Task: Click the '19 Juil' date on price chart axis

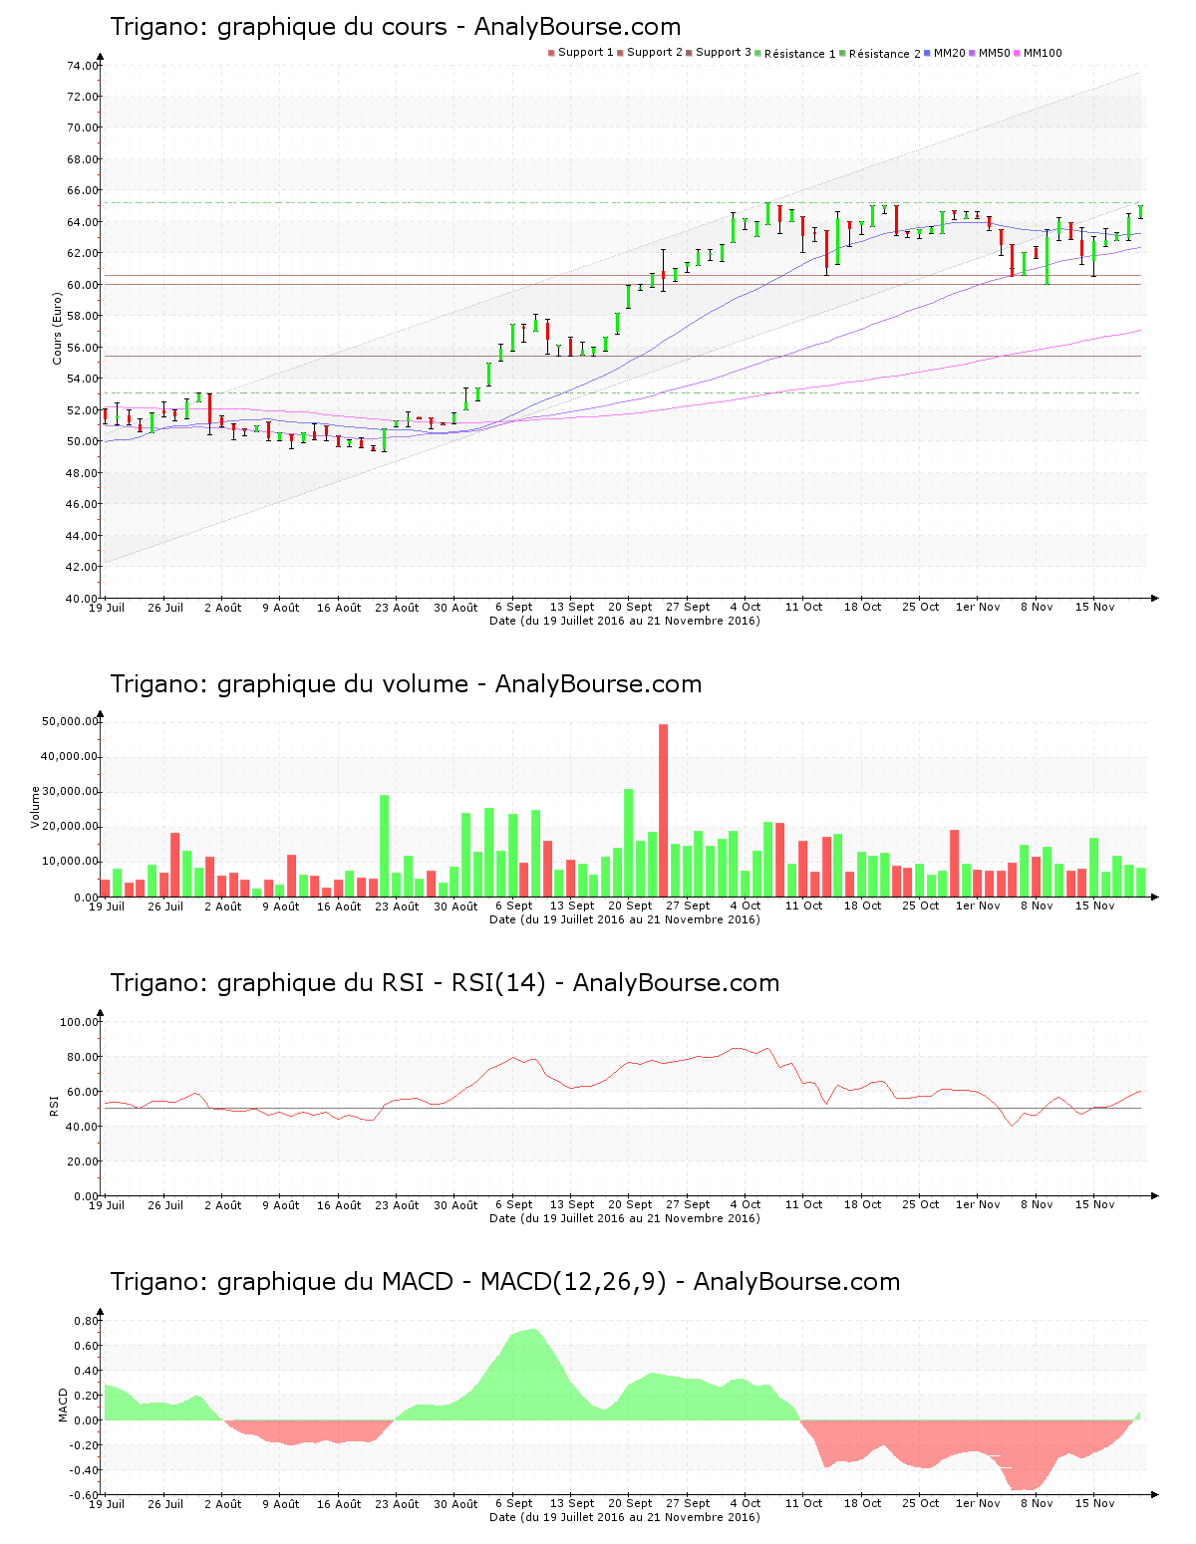Action: coord(107,607)
